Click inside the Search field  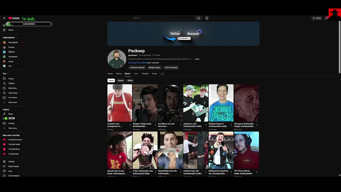click(x=163, y=18)
